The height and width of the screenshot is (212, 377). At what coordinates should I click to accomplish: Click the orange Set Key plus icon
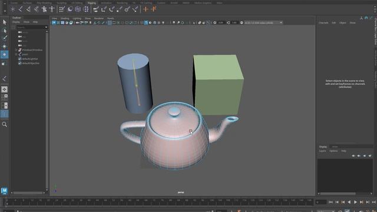point(145,9)
